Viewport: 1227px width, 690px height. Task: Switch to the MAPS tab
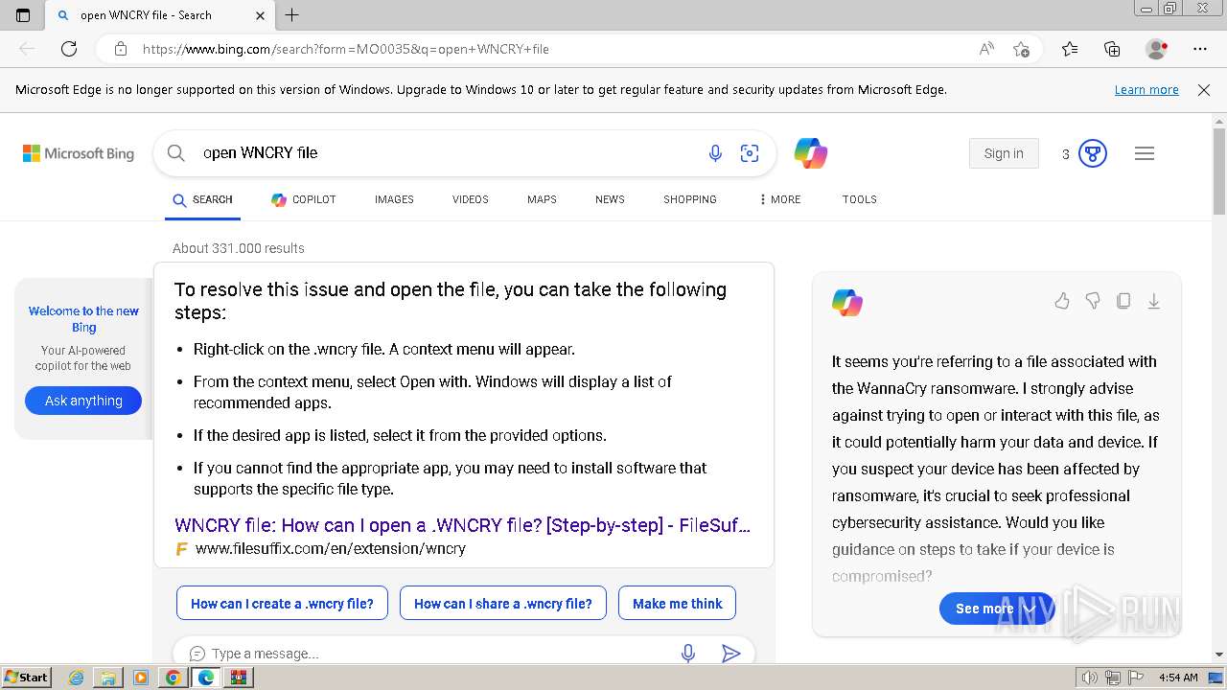point(542,199)
